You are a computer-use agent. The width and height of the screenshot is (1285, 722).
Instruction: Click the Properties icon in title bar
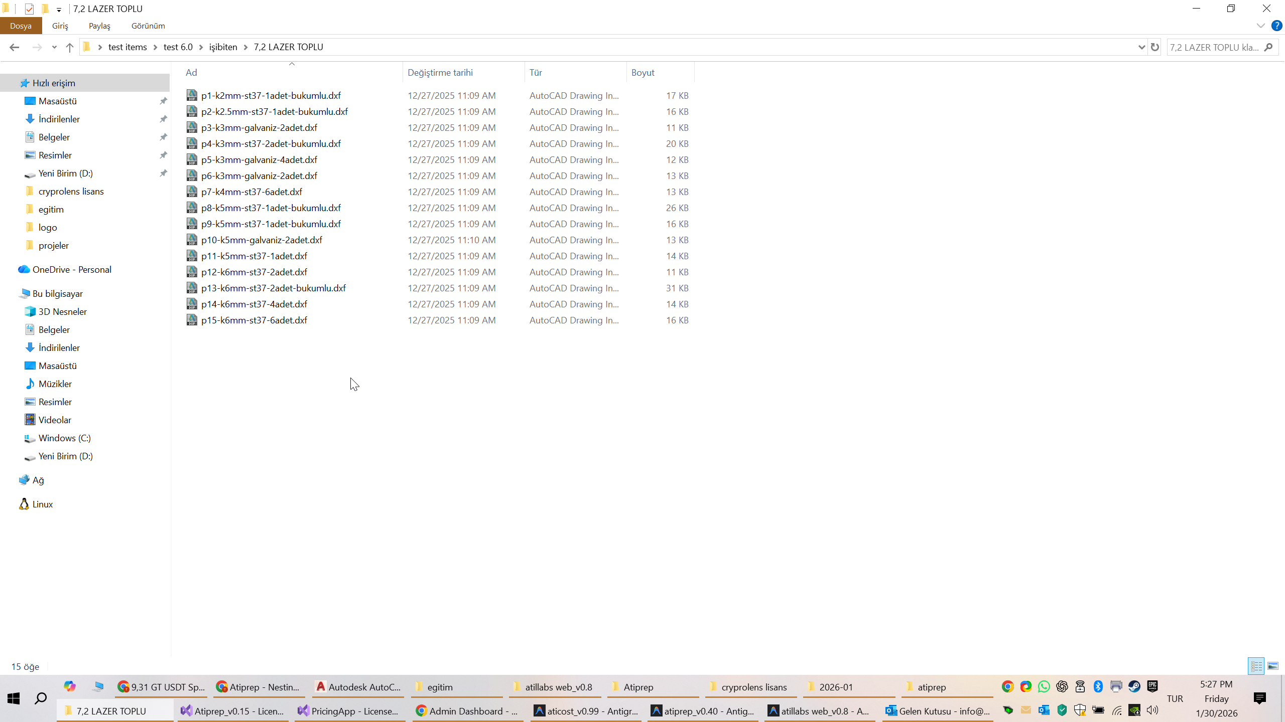[29, 9]
